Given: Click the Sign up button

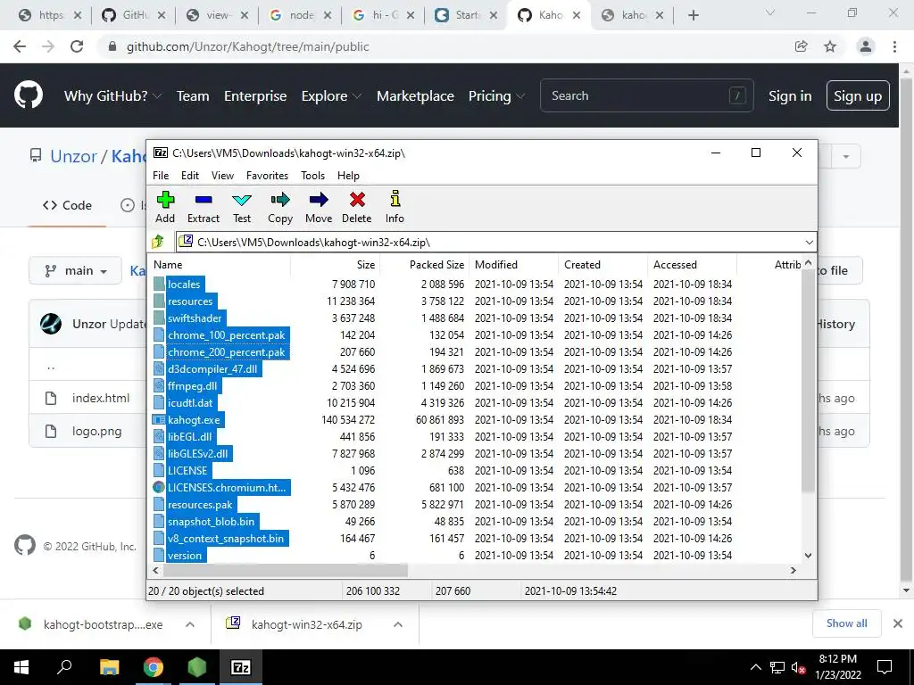Looking at the screenshot, I should (x=858, y=95).
